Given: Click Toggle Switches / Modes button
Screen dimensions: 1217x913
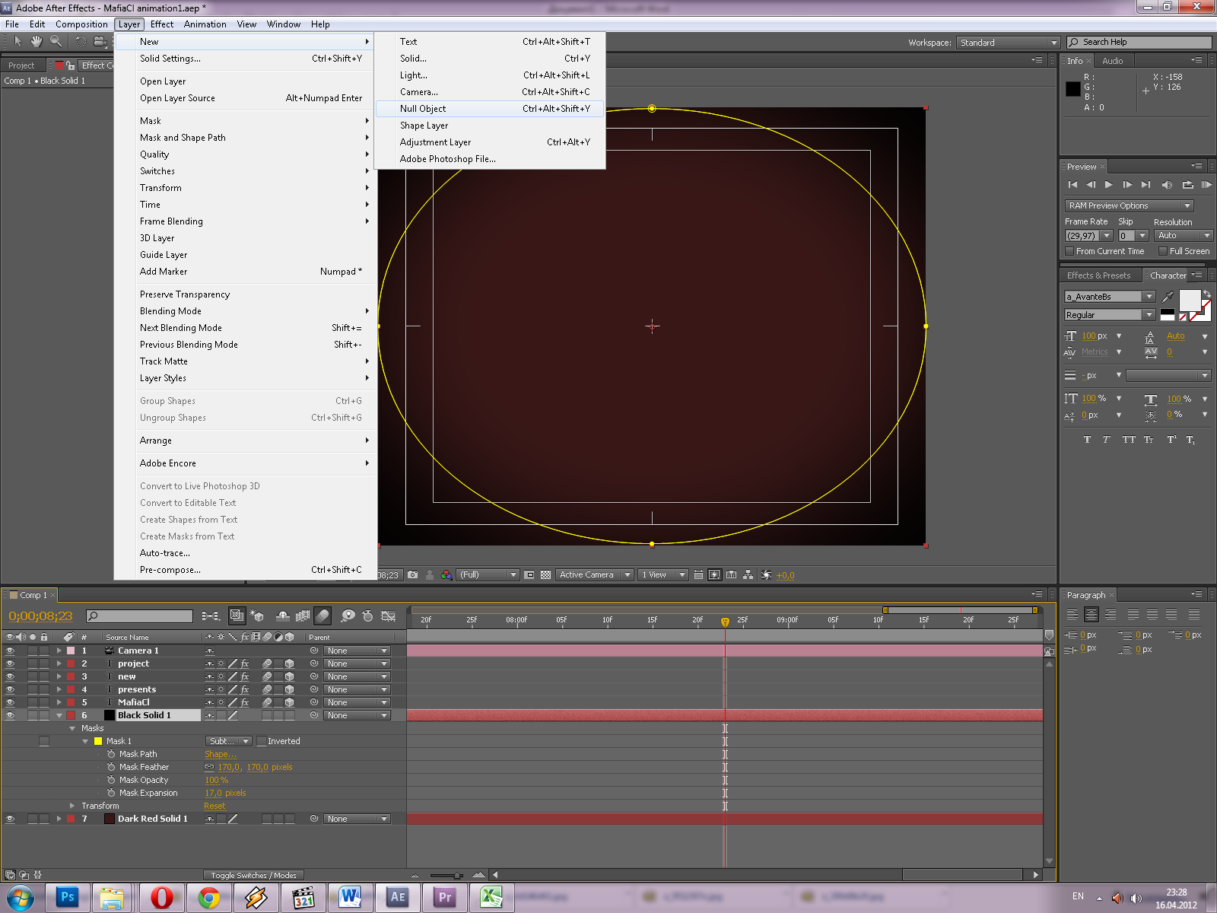Looking at the screenshot, I should [x=253, y=876].
